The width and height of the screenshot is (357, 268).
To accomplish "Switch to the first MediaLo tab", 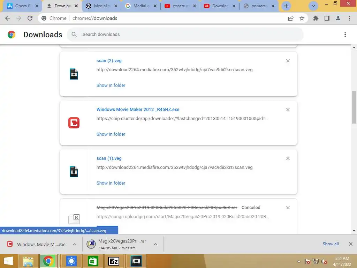I will click(101, 6).
